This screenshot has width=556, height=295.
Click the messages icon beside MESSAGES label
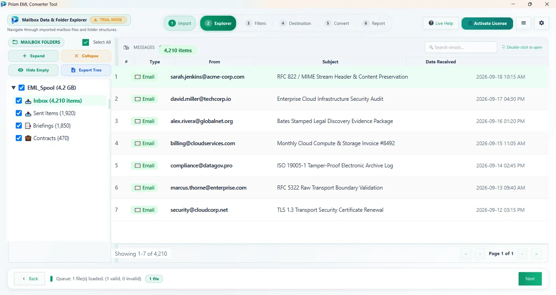coord(126,48)
